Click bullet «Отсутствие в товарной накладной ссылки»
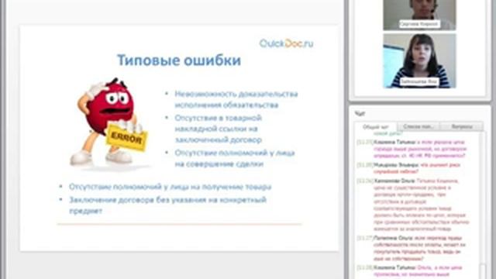The height and width of the screenshot is (279, 496). (x=219, y=129)
